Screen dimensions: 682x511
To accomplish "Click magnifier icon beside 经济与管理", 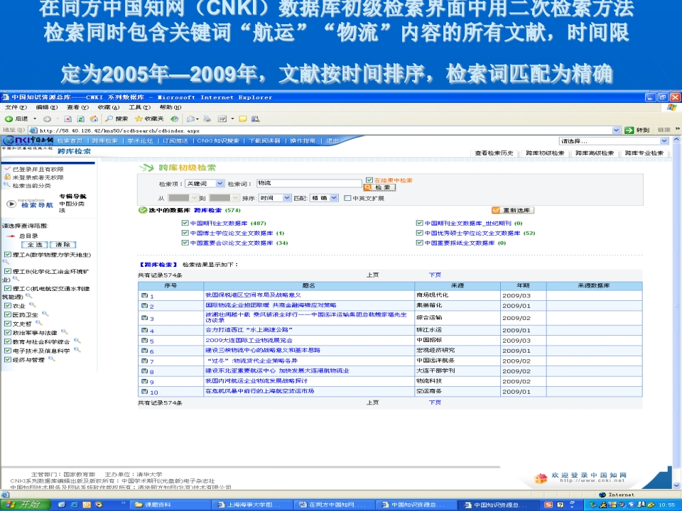I will click(x=51, y=359).
